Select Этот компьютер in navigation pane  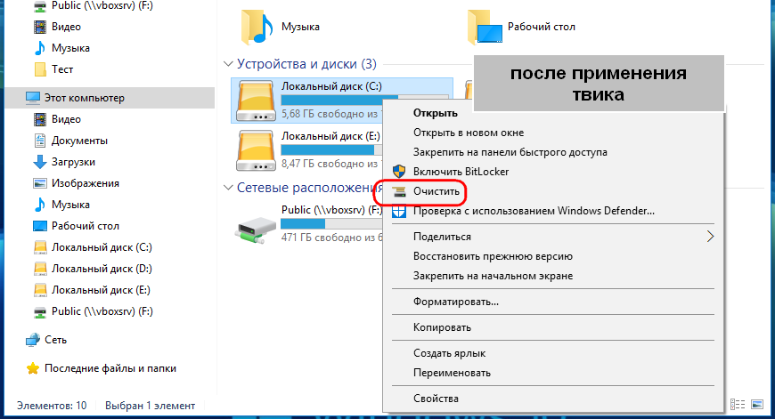point(110,98)
